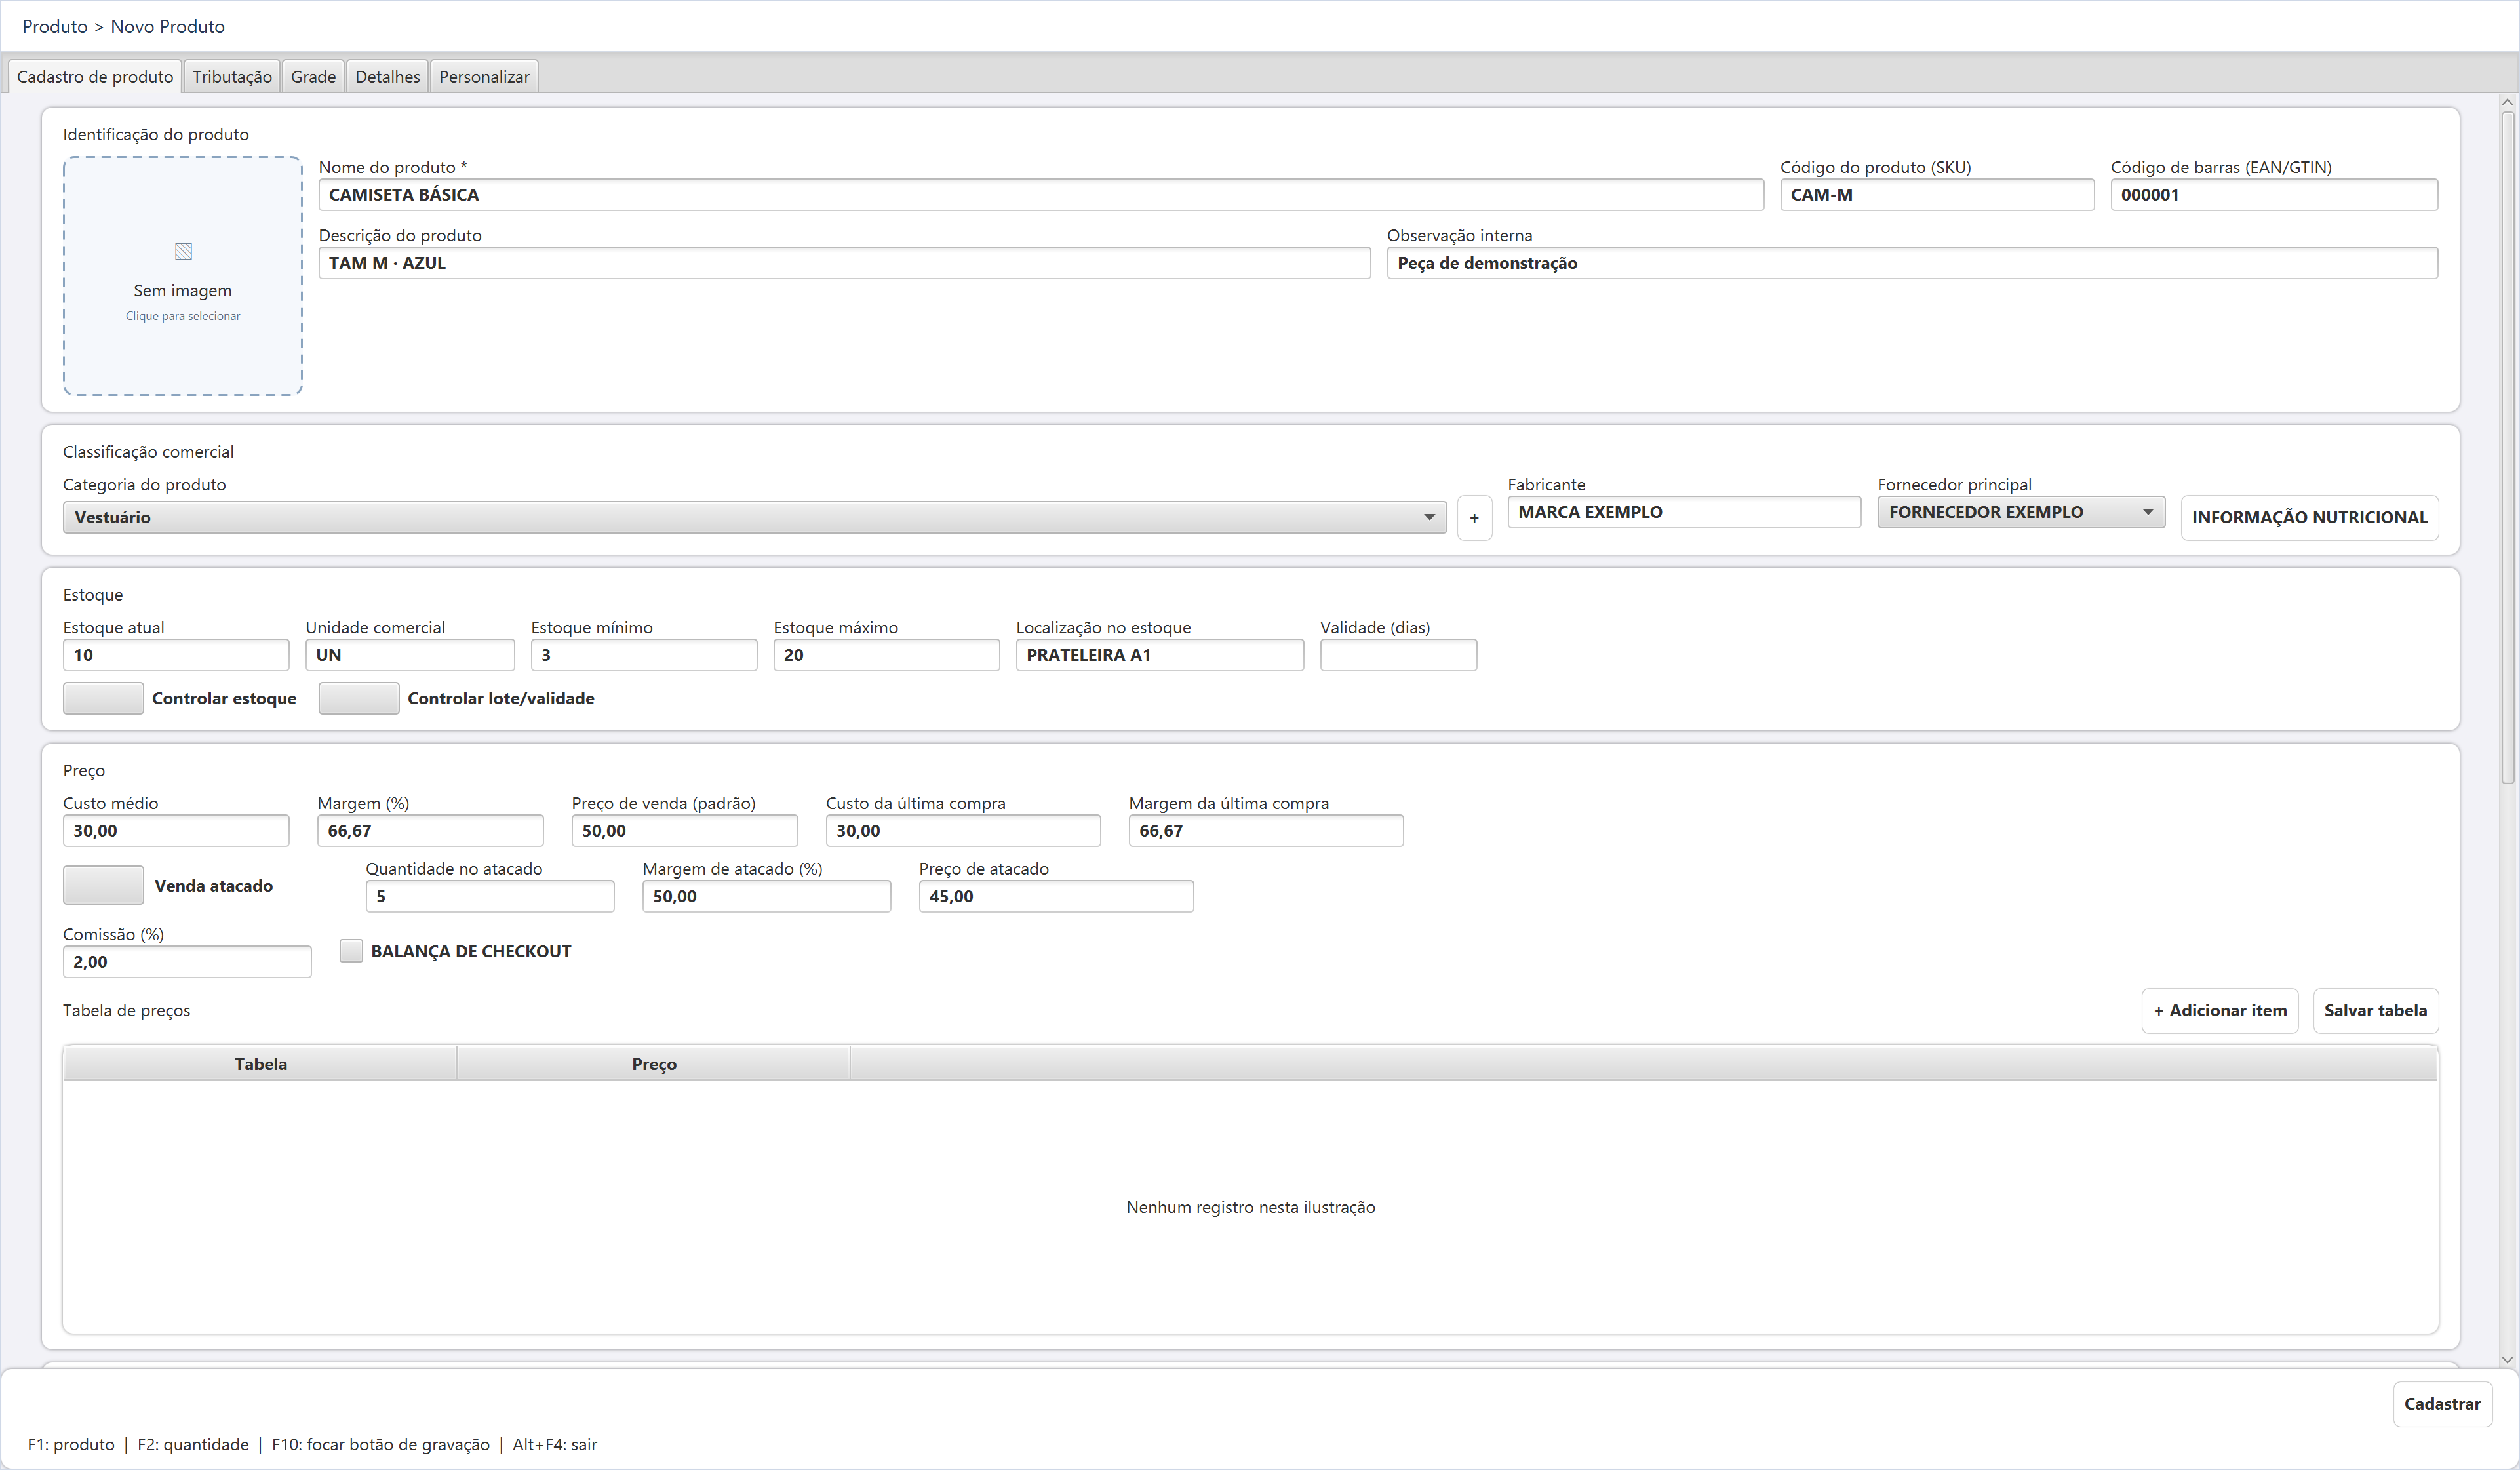Click the Estoque máximo field
This screenshot has width=2520, height=1470.
[x=886, y=655]
